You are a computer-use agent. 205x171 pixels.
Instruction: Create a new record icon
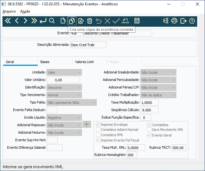tap(63, 21)
